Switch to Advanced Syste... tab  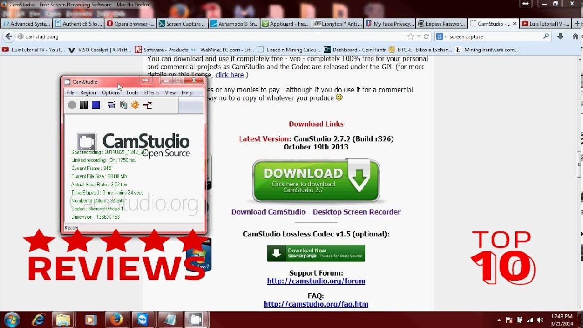[26, 24]
